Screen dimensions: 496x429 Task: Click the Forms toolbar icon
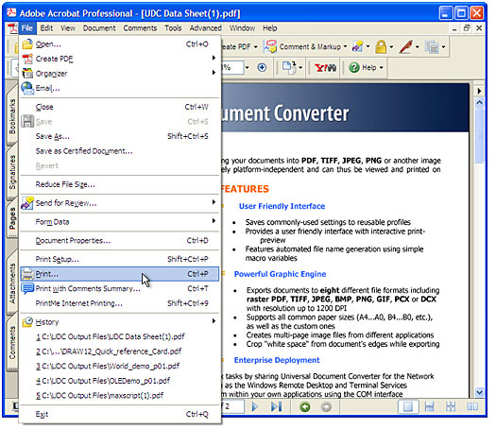pos(432,47)
